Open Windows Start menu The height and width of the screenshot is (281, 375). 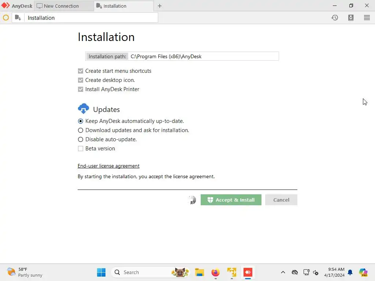tap(101, 272)
